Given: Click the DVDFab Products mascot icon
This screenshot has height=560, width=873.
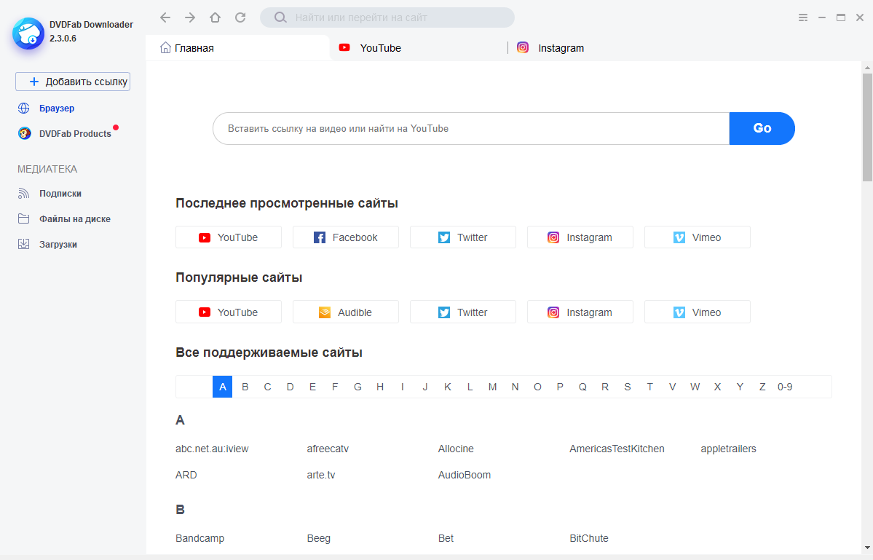Looking at the screenshot, I should click(25, 133).
